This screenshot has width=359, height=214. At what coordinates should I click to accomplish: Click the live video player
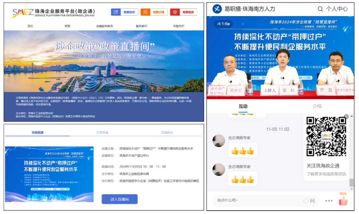coord(280,58)
